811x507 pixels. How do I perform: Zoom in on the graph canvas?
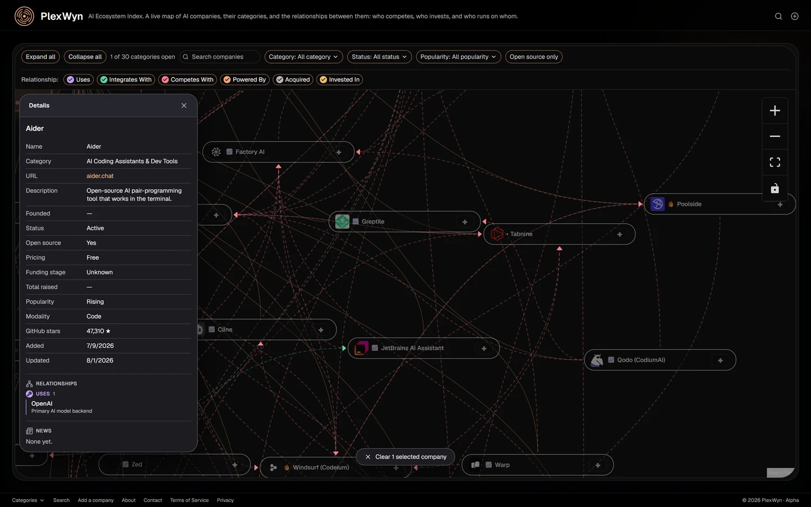tap(775, 110)
